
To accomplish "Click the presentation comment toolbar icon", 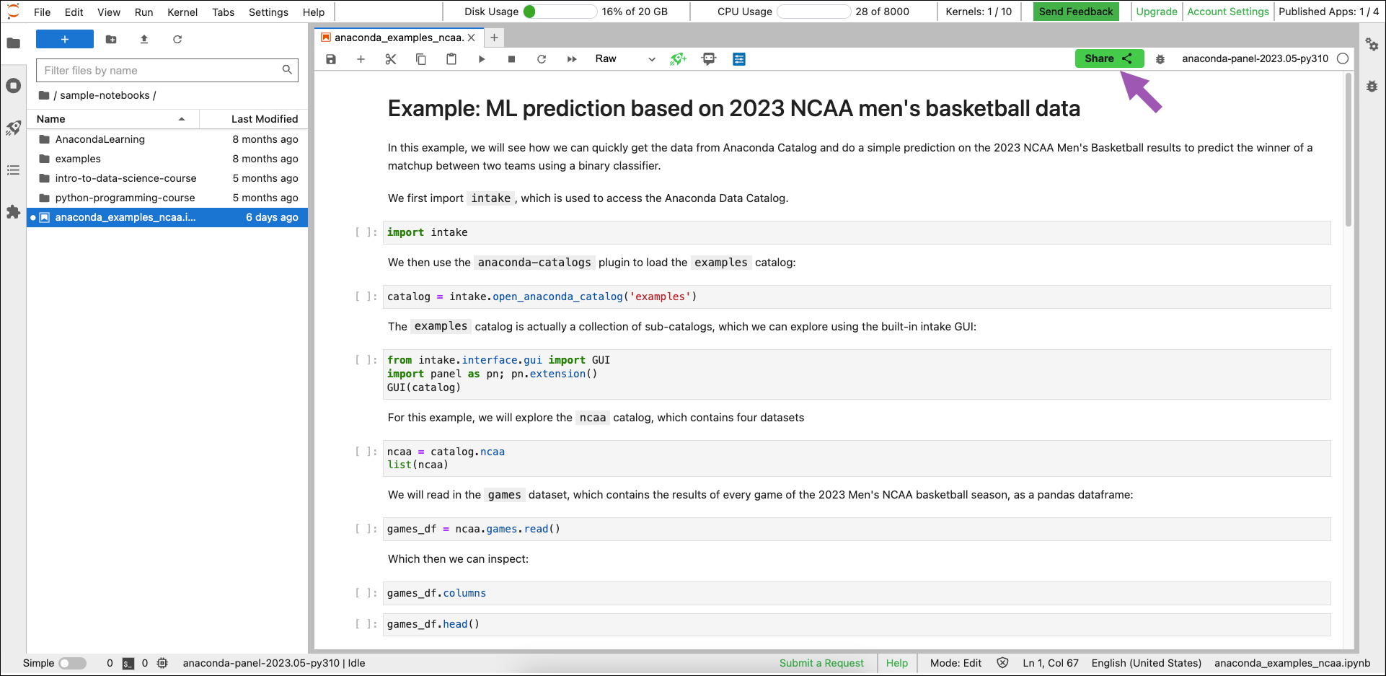I will click(x=709, y=59).
